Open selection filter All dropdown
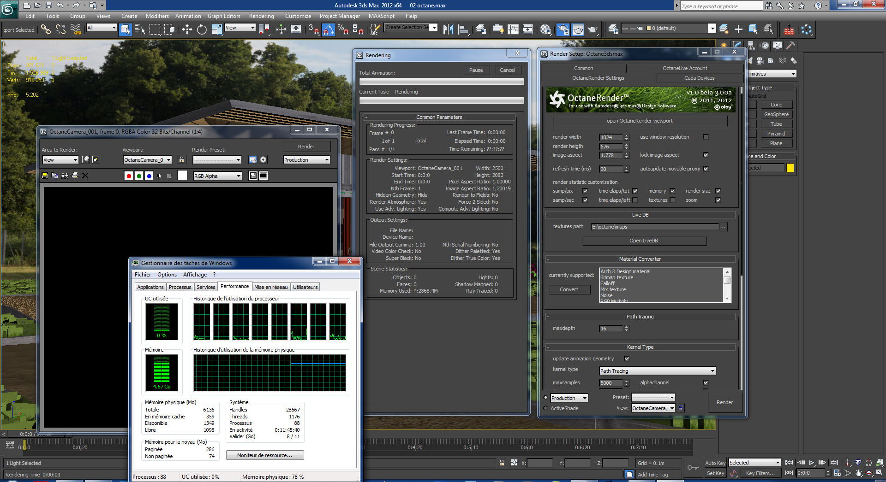Viewport: 886px width, 482px height. [102, 28]
